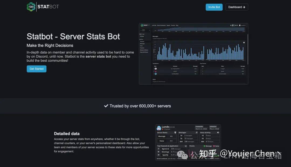Open the chart icon in Top Channels section

pyautogui.click(x=186, y=146)
